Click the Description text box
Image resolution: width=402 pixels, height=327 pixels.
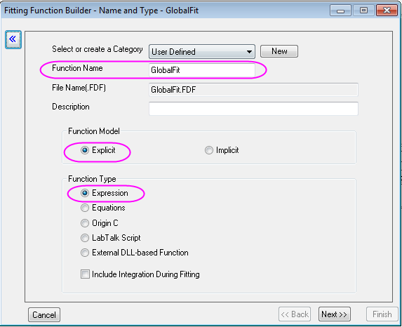tap(253, 109)
